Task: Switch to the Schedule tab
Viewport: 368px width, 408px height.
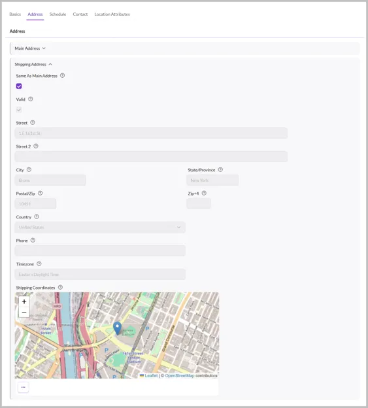Action: [x=58, y=14]
